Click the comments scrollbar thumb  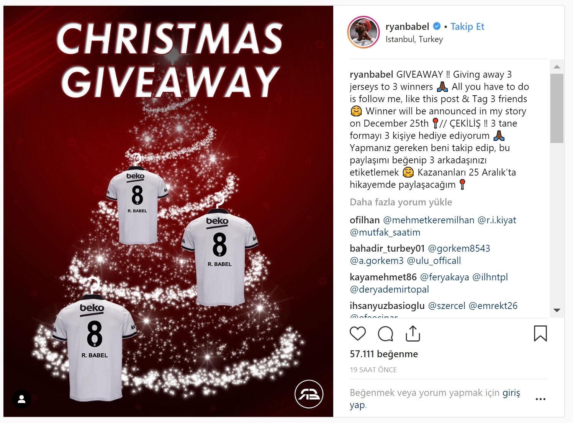point(557,108)
